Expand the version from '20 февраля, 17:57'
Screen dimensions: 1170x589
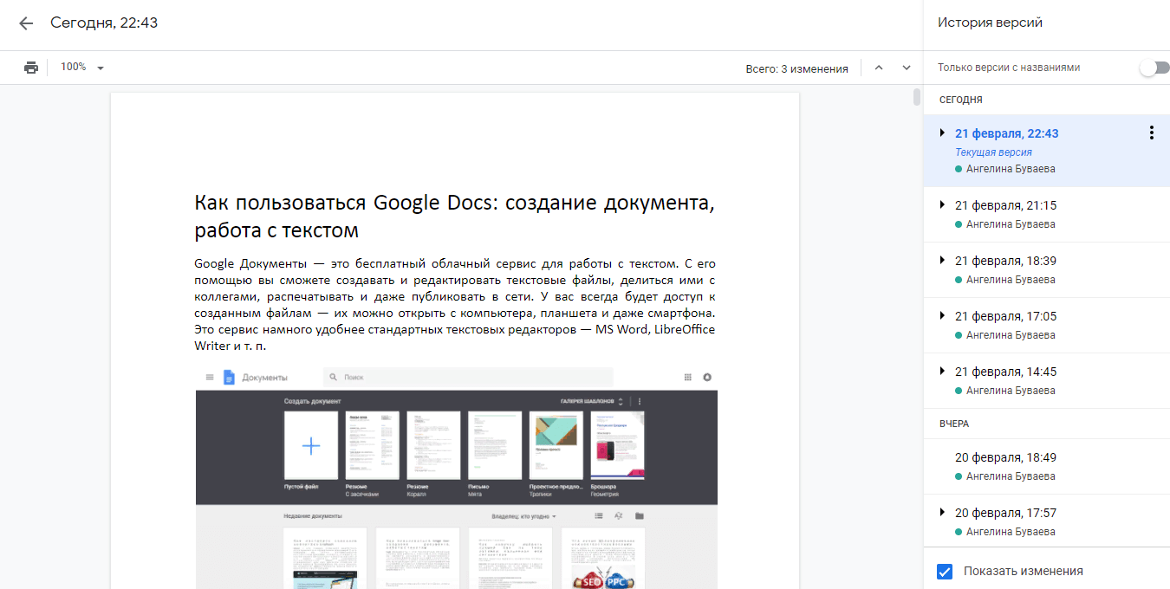(942, 513)
